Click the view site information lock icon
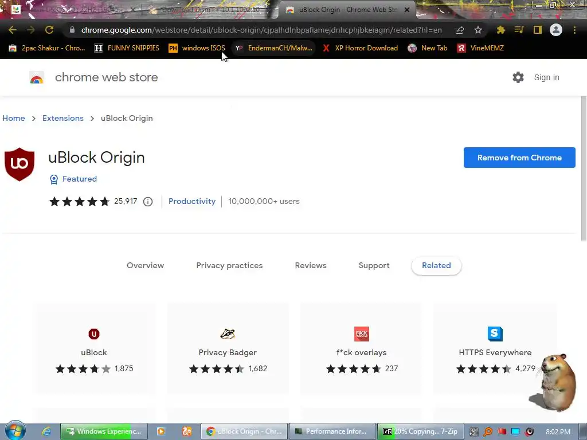This screenshot has width=587, height=440. [x=72, y=30]
